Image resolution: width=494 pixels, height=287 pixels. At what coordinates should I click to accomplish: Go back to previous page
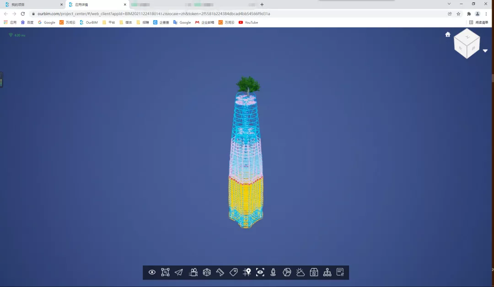tap(5, 14)
